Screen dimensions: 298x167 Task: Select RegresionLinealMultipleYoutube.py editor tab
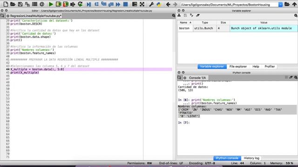(34, 16)
